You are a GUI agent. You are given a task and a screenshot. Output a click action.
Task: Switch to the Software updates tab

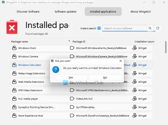66,11
